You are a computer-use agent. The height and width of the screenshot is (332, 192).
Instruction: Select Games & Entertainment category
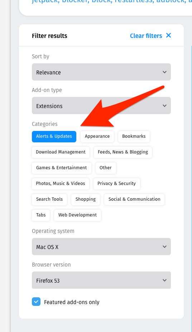(62, 168)
